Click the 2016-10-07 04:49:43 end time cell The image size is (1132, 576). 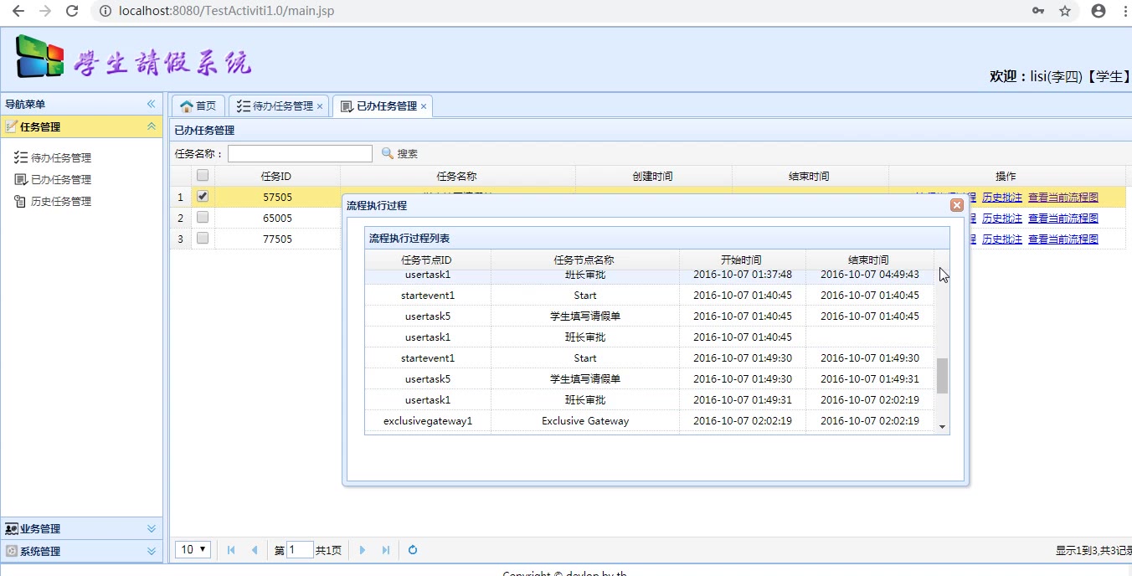870,275
